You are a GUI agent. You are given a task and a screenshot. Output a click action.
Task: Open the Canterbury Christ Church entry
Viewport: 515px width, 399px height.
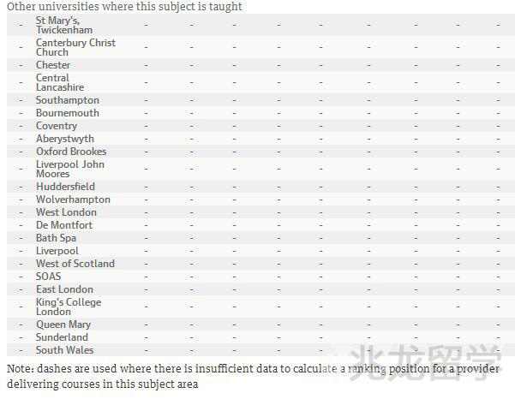[x=75, y=47]
